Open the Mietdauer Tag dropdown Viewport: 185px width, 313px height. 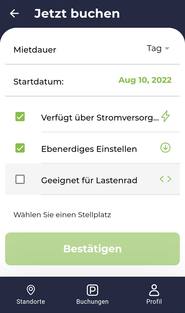(x=158, y=49)
